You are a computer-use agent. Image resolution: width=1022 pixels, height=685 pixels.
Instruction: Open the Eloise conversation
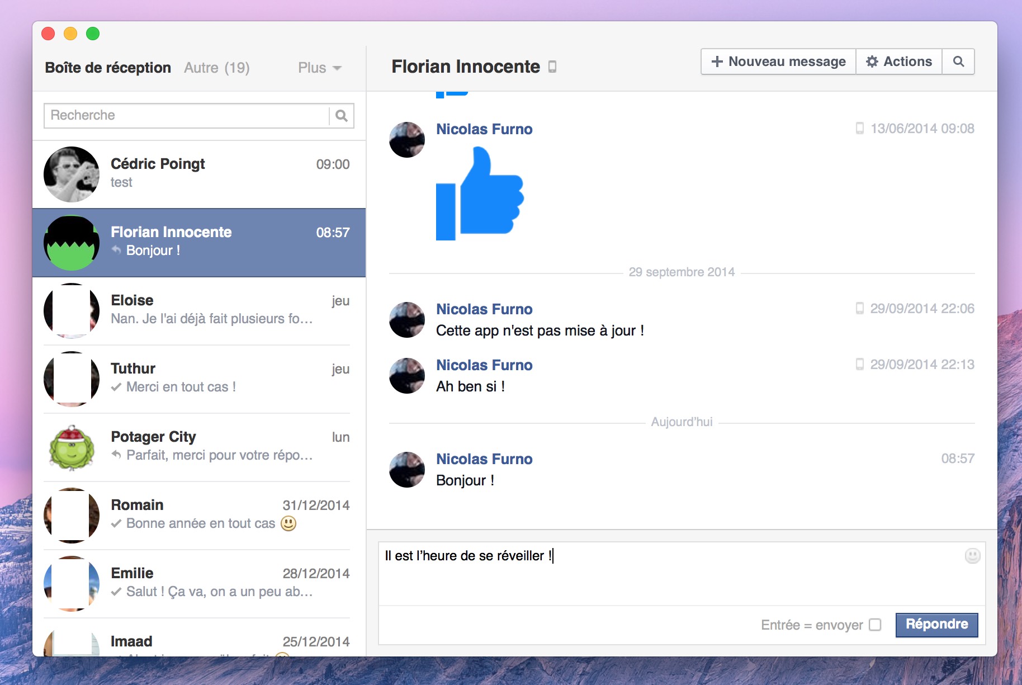(x=199, y=311)
